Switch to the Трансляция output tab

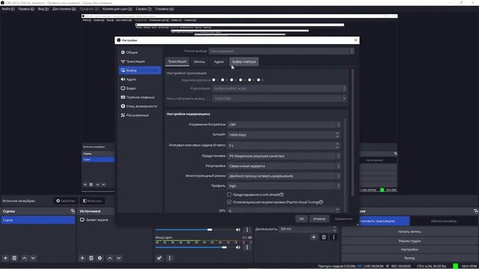click(177, 61)
